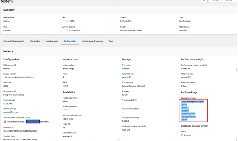Viewport: 238px width, 141px height.
Task: Click the us-east-1c Region & AZ value
Action: click(183, 30)
